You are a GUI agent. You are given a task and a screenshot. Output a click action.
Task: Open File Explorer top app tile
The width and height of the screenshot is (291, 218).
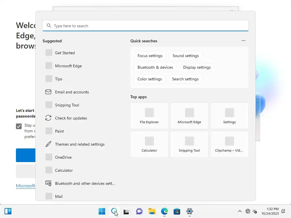point(149,116)
